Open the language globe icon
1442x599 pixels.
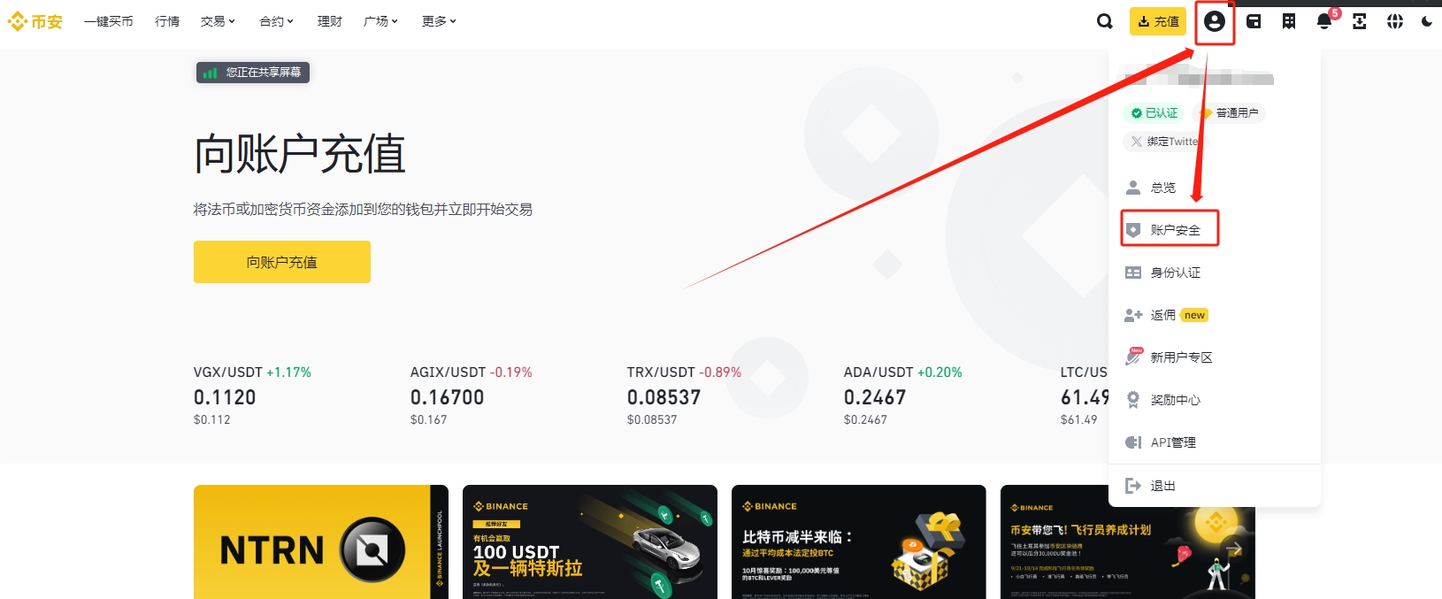click(x=1395, y=21)
